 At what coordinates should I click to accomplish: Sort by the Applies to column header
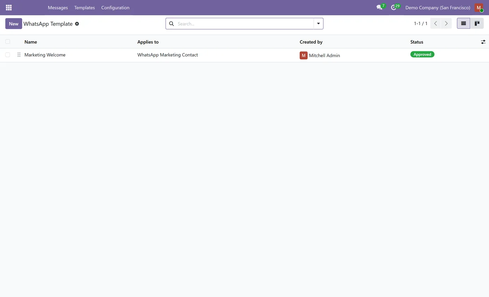pyautogui.click(x=148, y=42)
